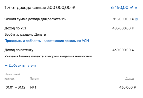Click the Добавить патент link text
This screenshot has height=98, width=143.
coord(22,65)
